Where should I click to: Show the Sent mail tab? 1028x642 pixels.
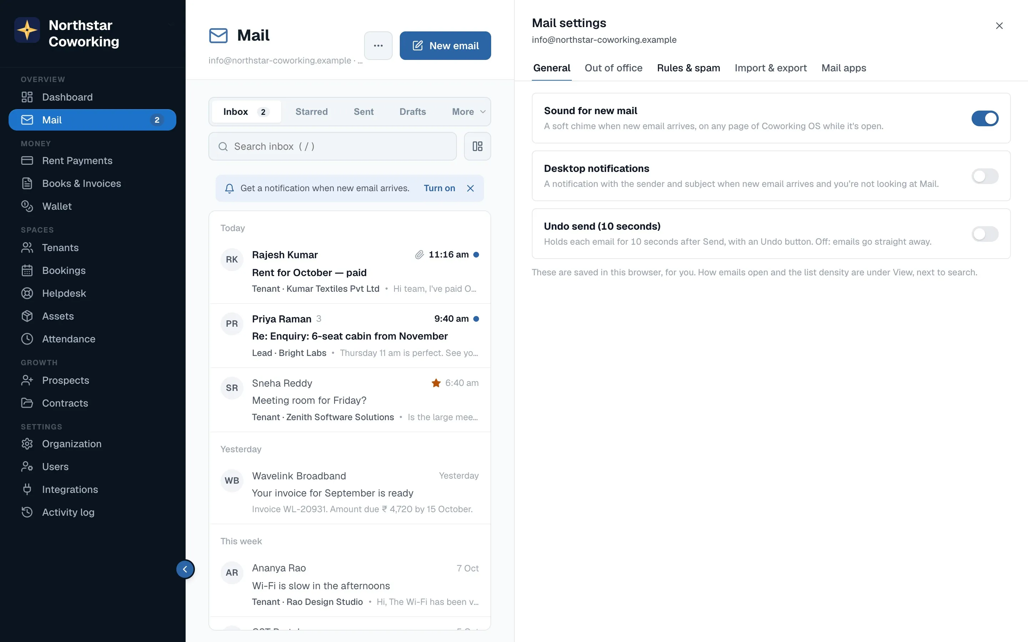[x=364, y=112]
